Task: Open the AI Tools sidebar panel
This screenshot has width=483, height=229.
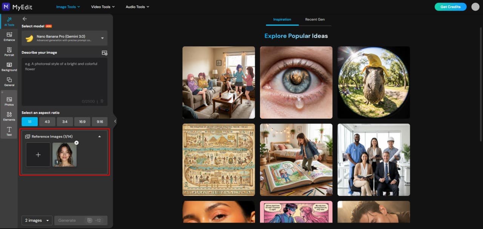Action: tap(9, 21)
